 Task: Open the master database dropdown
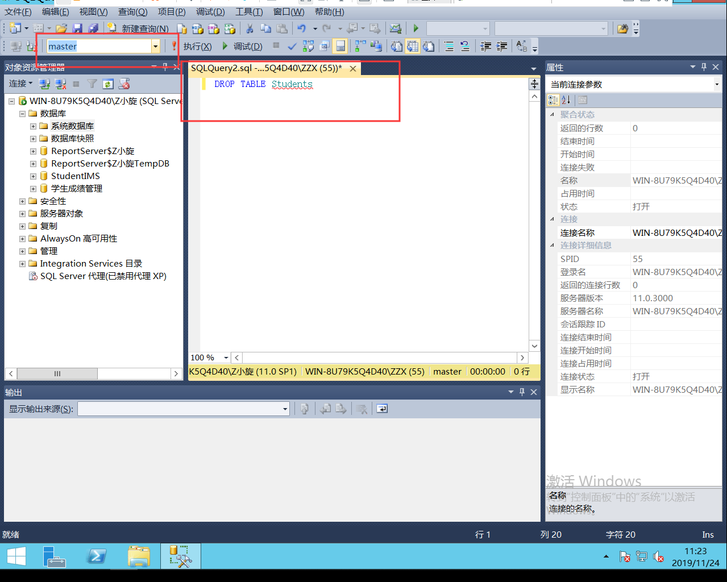coord(155,46)
